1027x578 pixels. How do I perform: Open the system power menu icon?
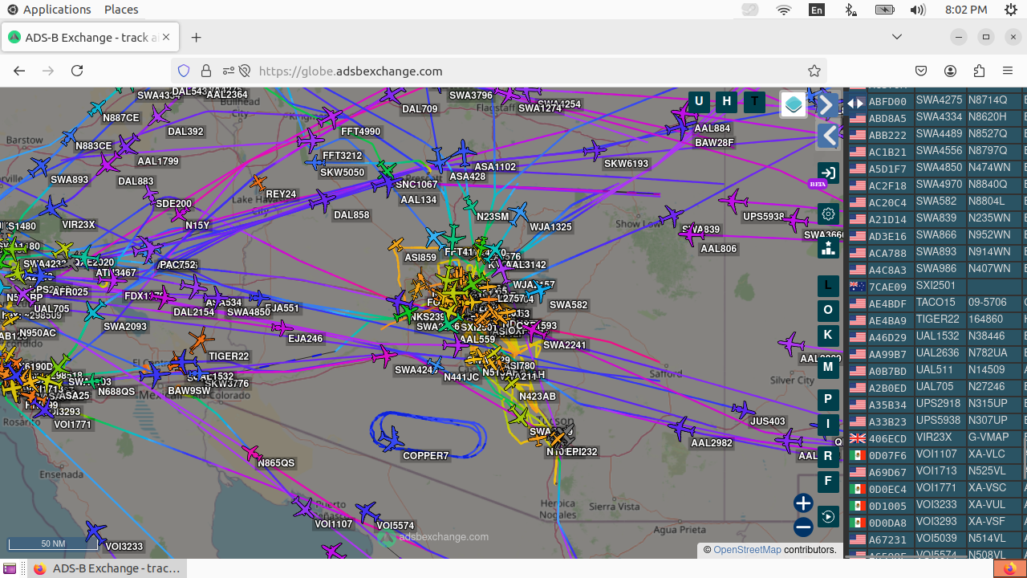pyautogui.click(x=1011, y=10)
